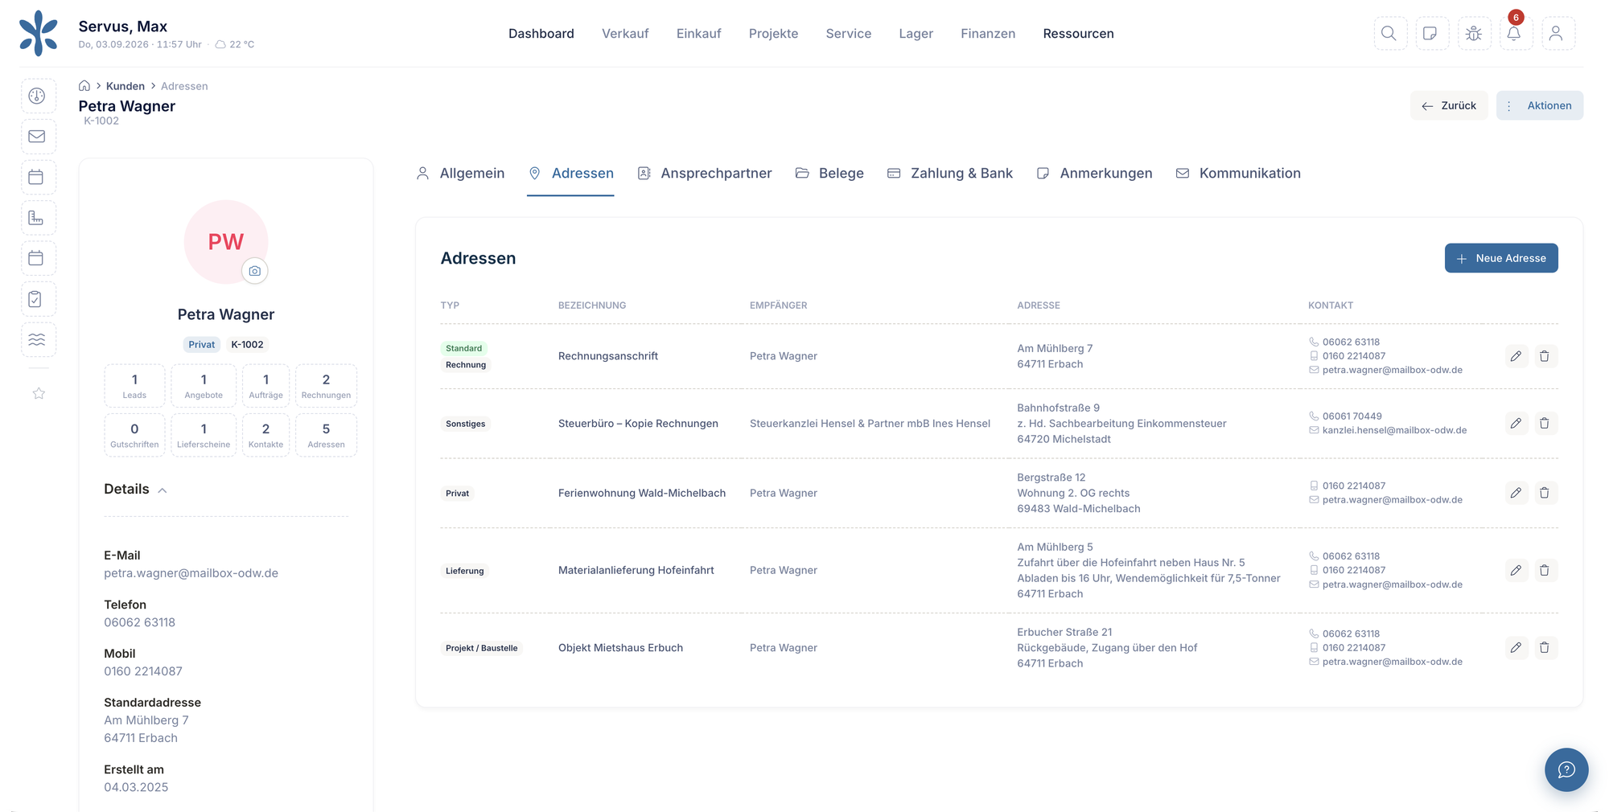The width and height of the screenshot is (1609, 812).
Task: Switch to the Allgemein tab
Action: 460,174
